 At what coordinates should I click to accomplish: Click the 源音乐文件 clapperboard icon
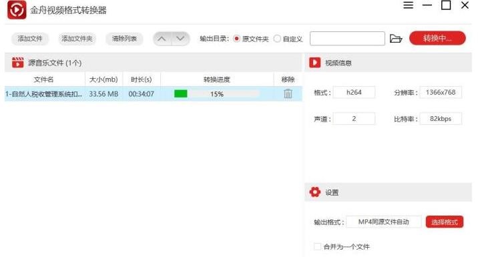pos(17,63)
